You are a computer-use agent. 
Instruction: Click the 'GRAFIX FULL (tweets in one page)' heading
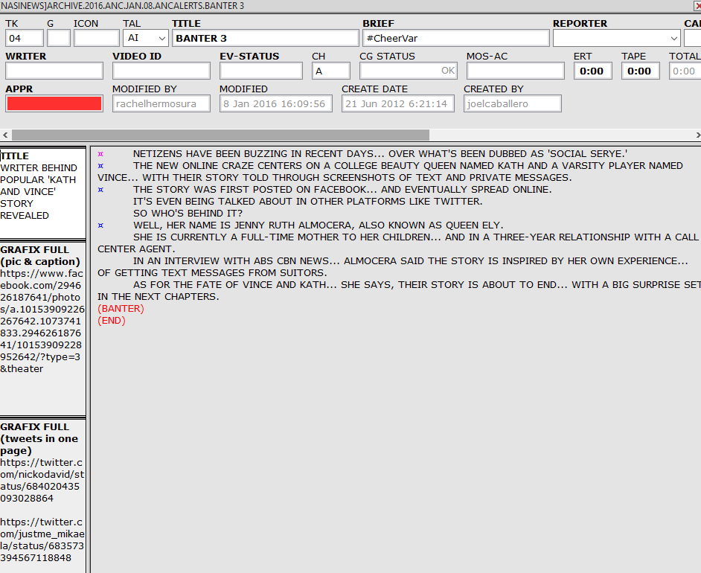coord(39,439)
